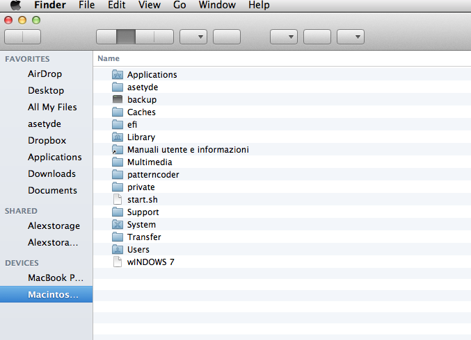Click the Forward navigation toolbar button
The image size is (471, 340).
[x=32, y=37]
